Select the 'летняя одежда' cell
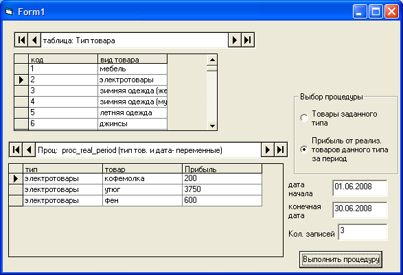This screenshot has height=275, width=403. (133, 113)
